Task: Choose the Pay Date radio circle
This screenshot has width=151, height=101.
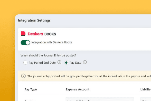Action: 66,63
